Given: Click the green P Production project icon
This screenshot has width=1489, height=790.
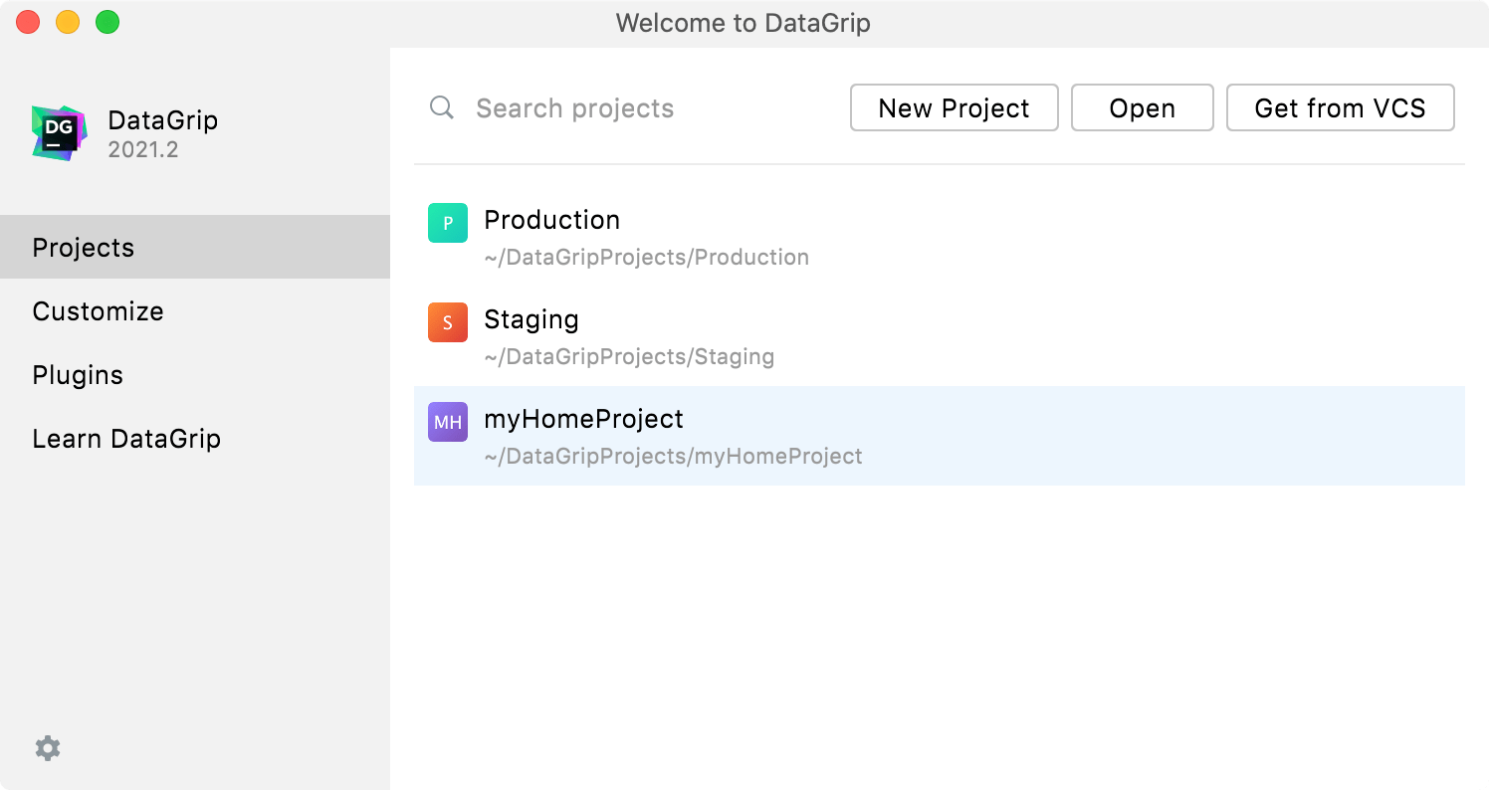Looking at the screenshot, I should [448, 223].
